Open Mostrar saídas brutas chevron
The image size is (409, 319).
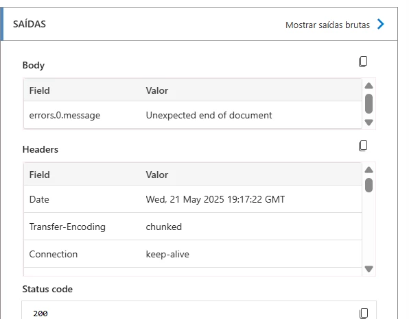[381, 24]
